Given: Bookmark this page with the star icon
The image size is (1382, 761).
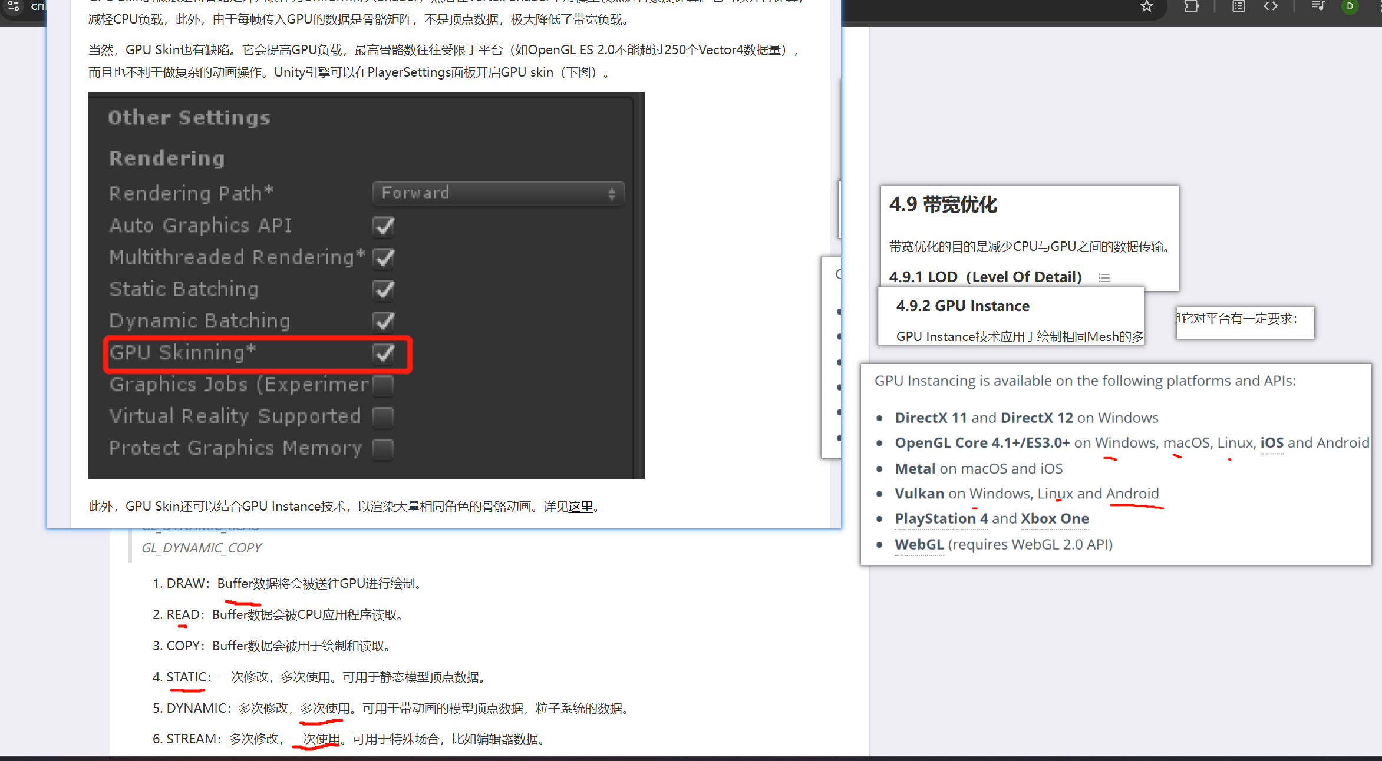Looking at the screenshot, I should [1146, 6].
